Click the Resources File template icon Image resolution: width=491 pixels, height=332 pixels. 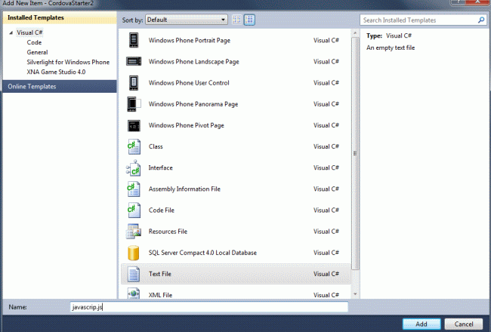(x=134, y=232)
